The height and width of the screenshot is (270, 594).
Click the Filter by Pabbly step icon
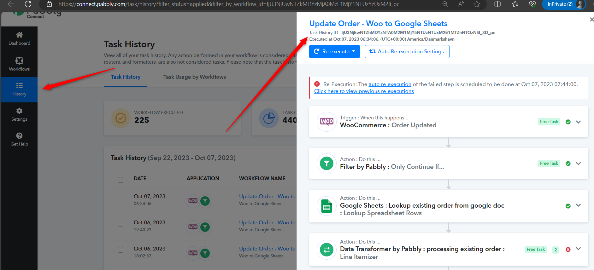coord(326,163)
